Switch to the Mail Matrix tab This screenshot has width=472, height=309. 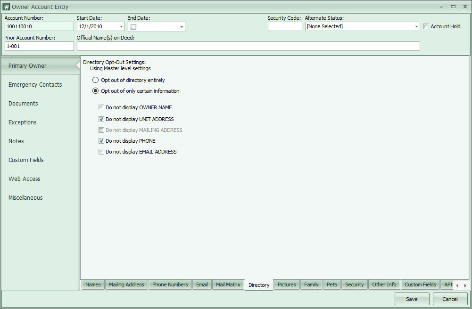pos(228,285)
